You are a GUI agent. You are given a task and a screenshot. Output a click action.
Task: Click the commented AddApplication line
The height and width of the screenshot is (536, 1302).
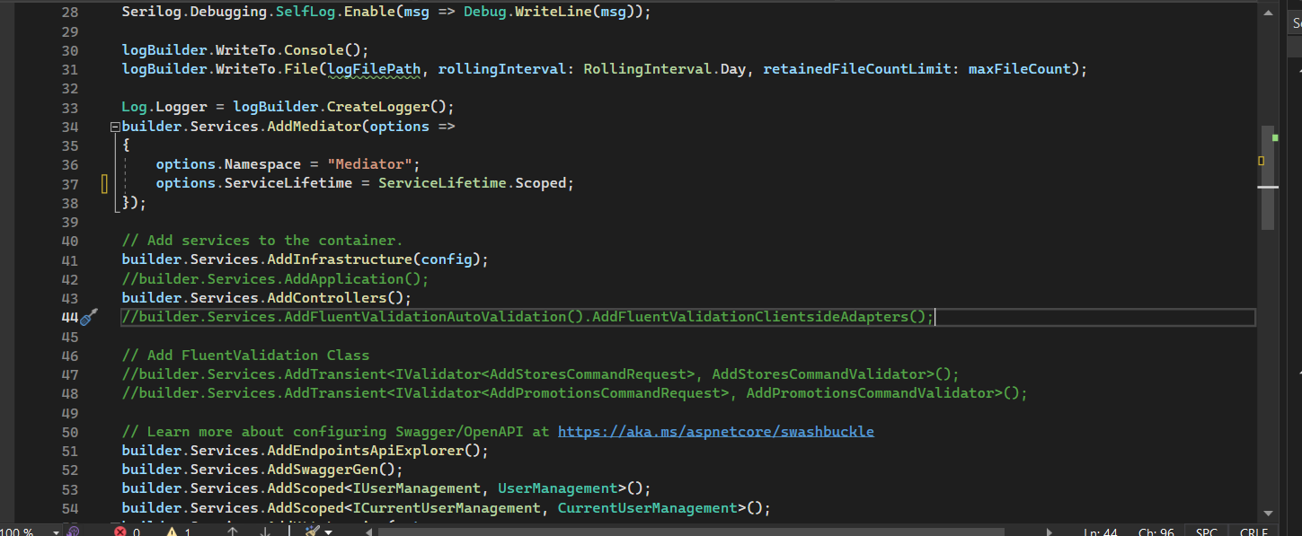[x=276, y=279]
